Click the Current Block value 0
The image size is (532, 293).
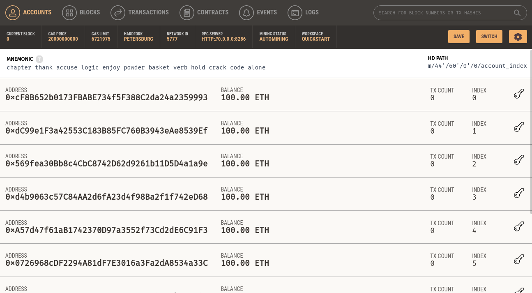(x=8, y=39)
